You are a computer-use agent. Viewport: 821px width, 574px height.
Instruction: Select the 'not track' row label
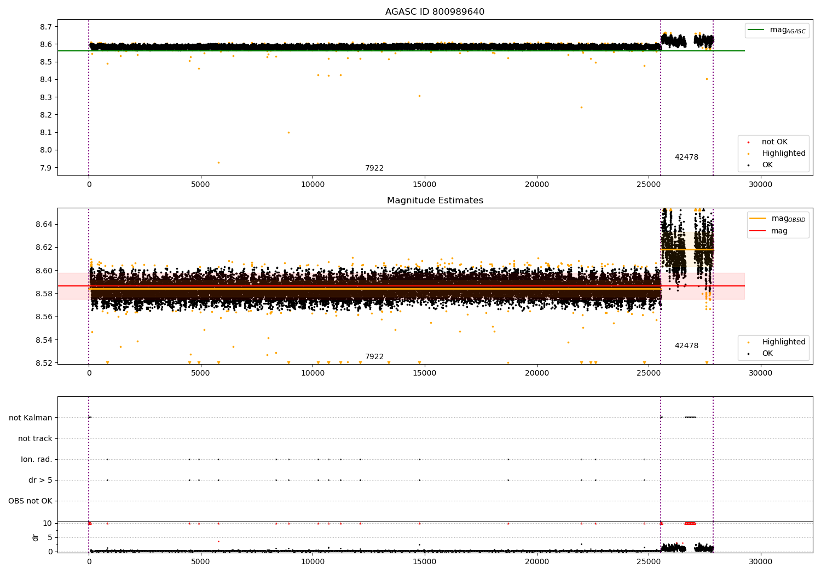coord(35,438)
